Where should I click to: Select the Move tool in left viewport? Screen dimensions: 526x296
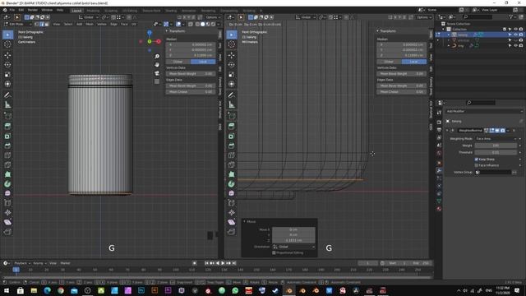7,55
